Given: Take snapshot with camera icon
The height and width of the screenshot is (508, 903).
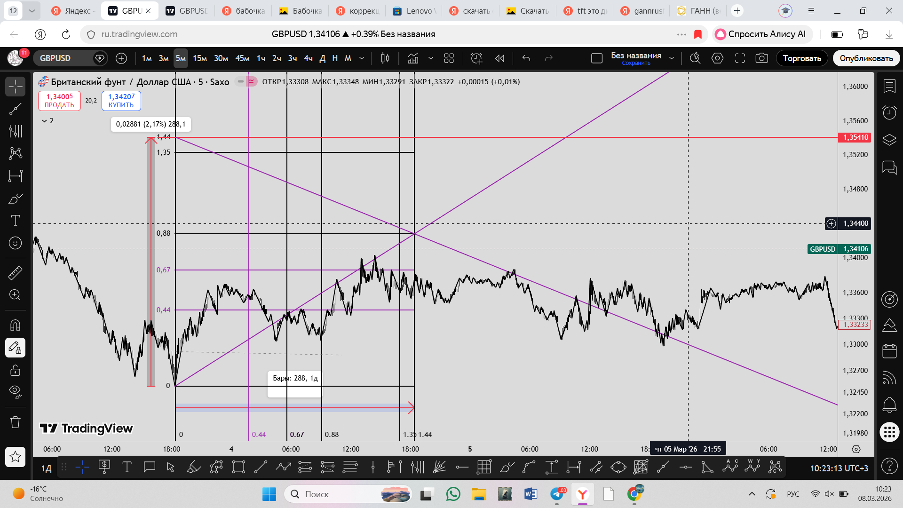Looking at the screenshot, I should pos(761,58).
